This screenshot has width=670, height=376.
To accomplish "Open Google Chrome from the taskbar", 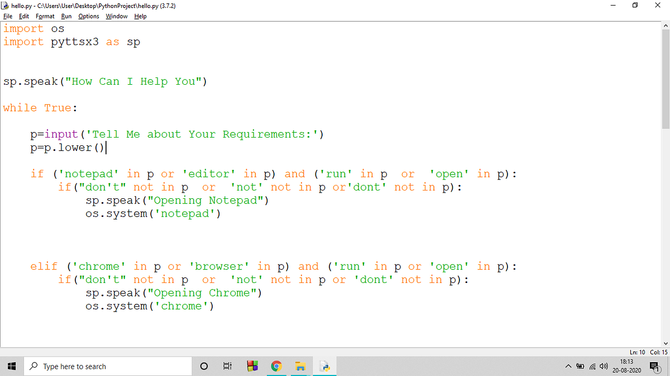I will tap(276, 366).
